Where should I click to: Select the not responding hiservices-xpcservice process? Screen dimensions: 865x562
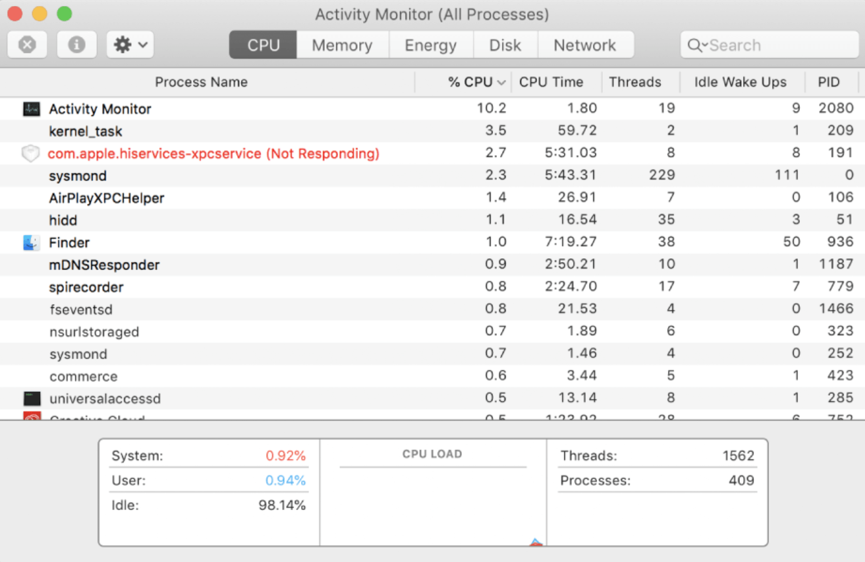click(214, 153)
